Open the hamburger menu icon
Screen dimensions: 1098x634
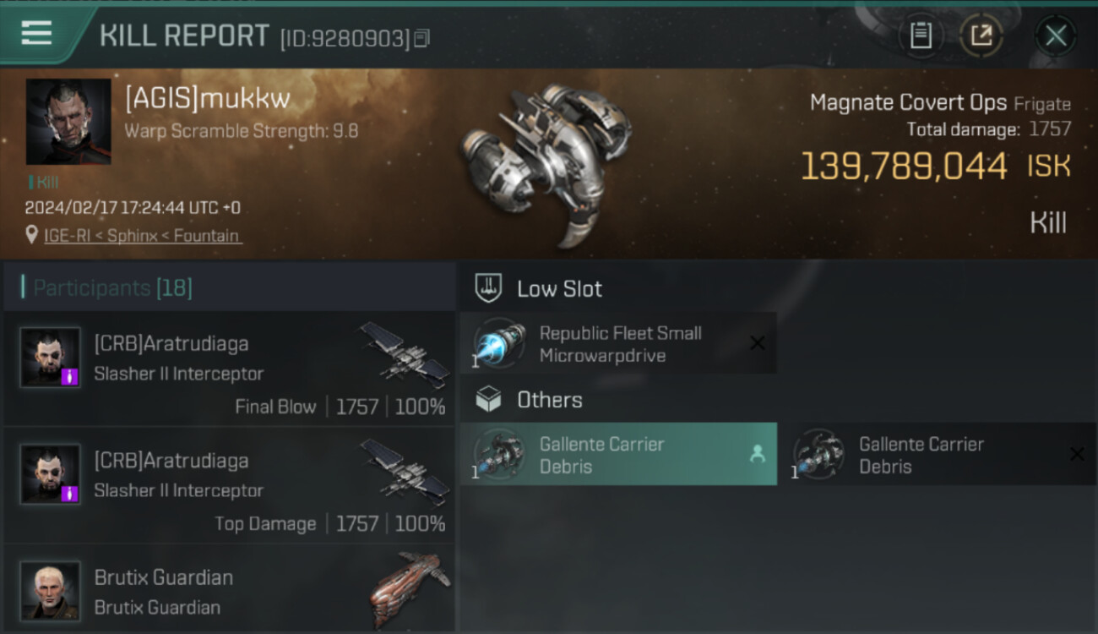(x=36, y=34)
